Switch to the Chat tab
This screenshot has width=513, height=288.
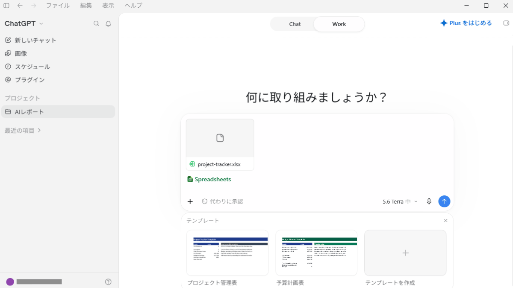point(295,24)
